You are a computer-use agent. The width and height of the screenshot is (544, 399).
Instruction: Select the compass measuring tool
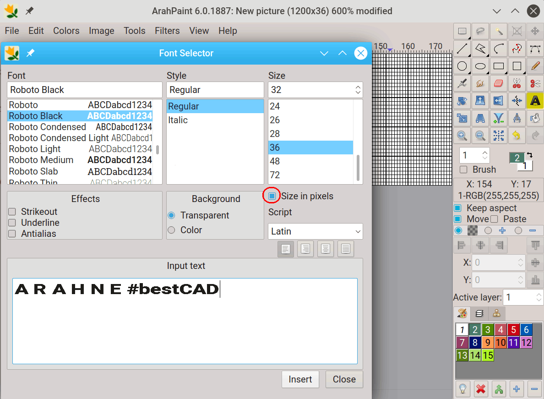[x=517, y=118]
